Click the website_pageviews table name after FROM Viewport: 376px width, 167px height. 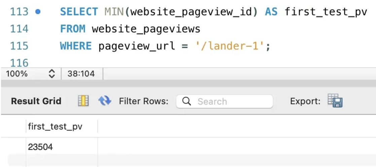(146, 29)
